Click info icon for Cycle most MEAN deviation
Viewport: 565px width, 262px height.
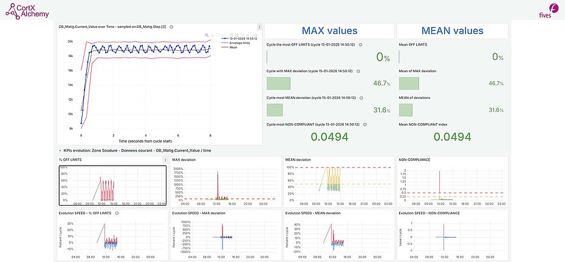click(x=361, y=98)
